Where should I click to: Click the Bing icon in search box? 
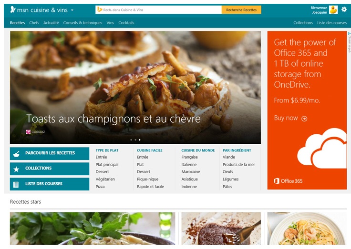[x=100, y=10]
